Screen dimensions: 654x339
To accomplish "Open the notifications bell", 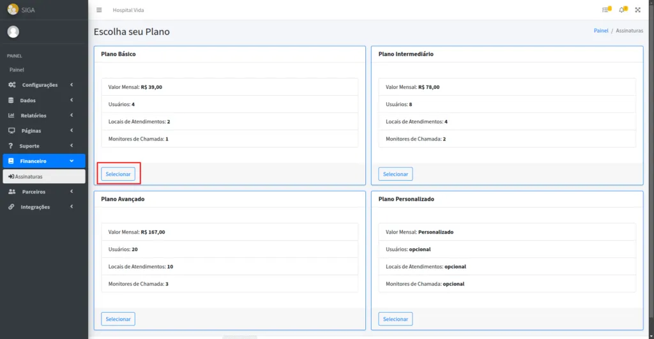I will (622, 10).
